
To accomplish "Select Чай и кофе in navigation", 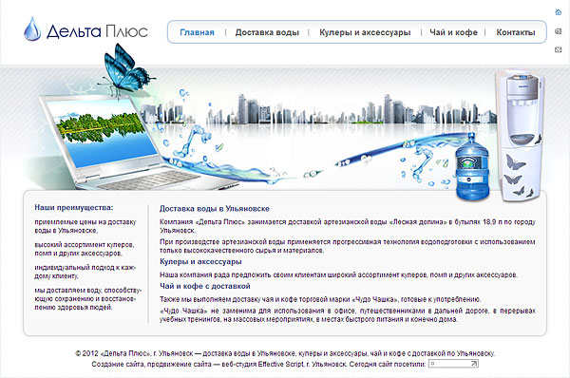I will tap(453, 32).
